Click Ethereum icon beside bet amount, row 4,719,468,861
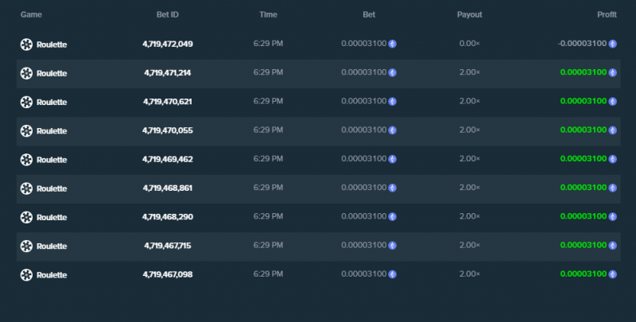The image size is (636, 322). click(x=392, y=188)
